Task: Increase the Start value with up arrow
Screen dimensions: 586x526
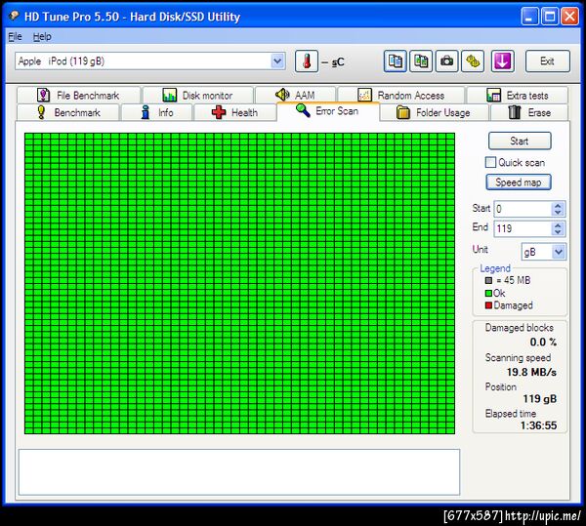Action: [558, 205]
